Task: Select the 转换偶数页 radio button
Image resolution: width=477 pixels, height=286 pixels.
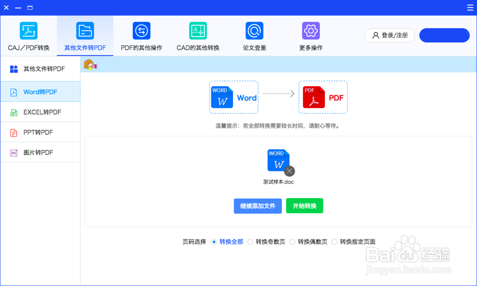Action: coord(292,242)
